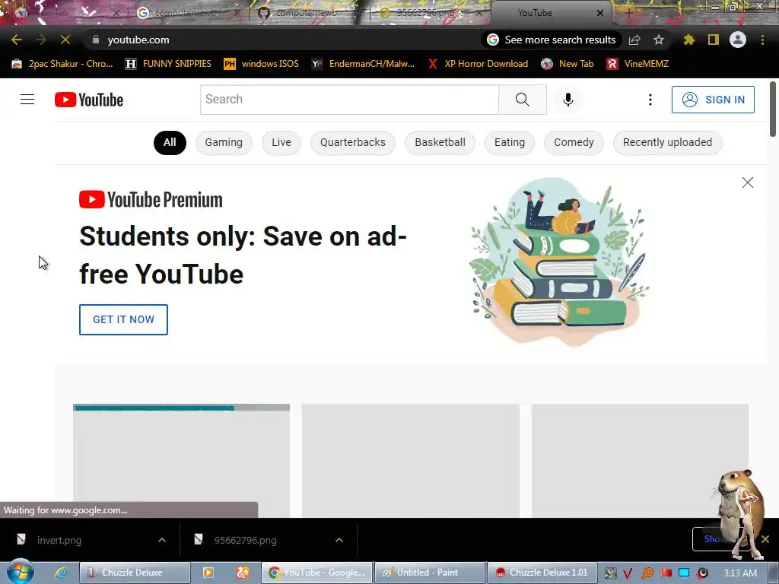
Task: Click the red flag tray icon
Action: pyautogui.click(x=666, y=573)
